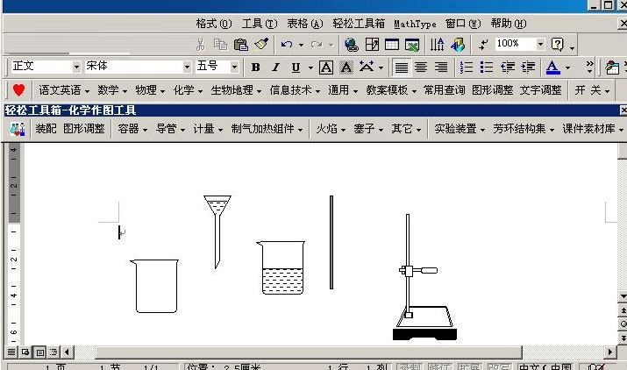627x370 pixels.
Task: Click the 常用查询 button
Action: (x=444, y=90)
